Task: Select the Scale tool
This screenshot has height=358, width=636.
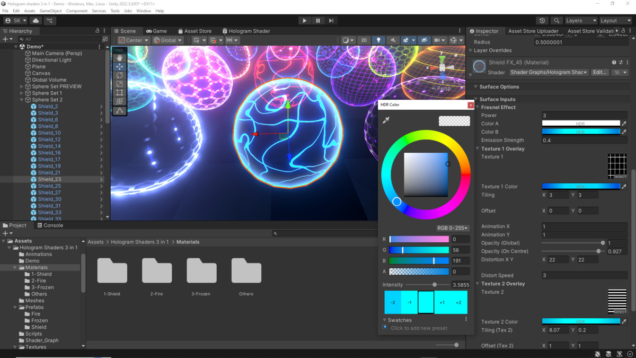Action: (x=120, y=84)
